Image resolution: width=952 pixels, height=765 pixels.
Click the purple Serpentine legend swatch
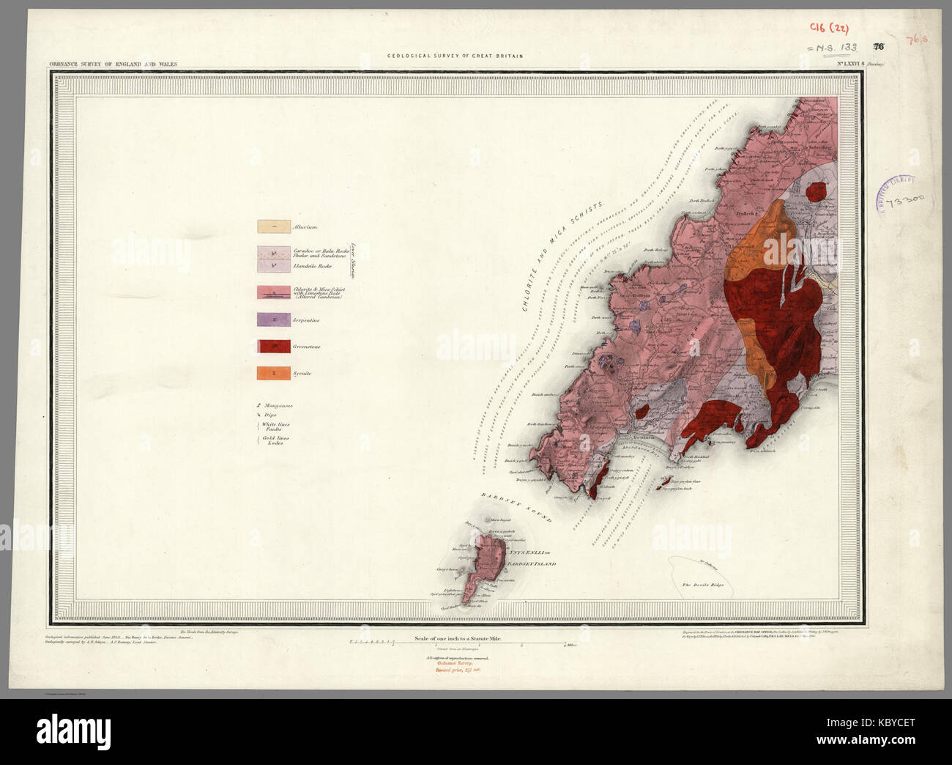click(x=272, y=319)
